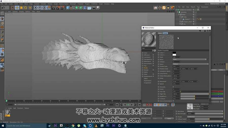Click the floor grid icon in the toolbar
The width and height of the screenshot is (228, 128).
(89, 8)
